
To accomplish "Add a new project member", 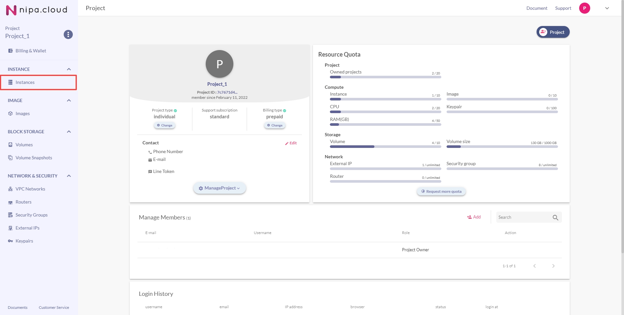I will tap(474, 217).
